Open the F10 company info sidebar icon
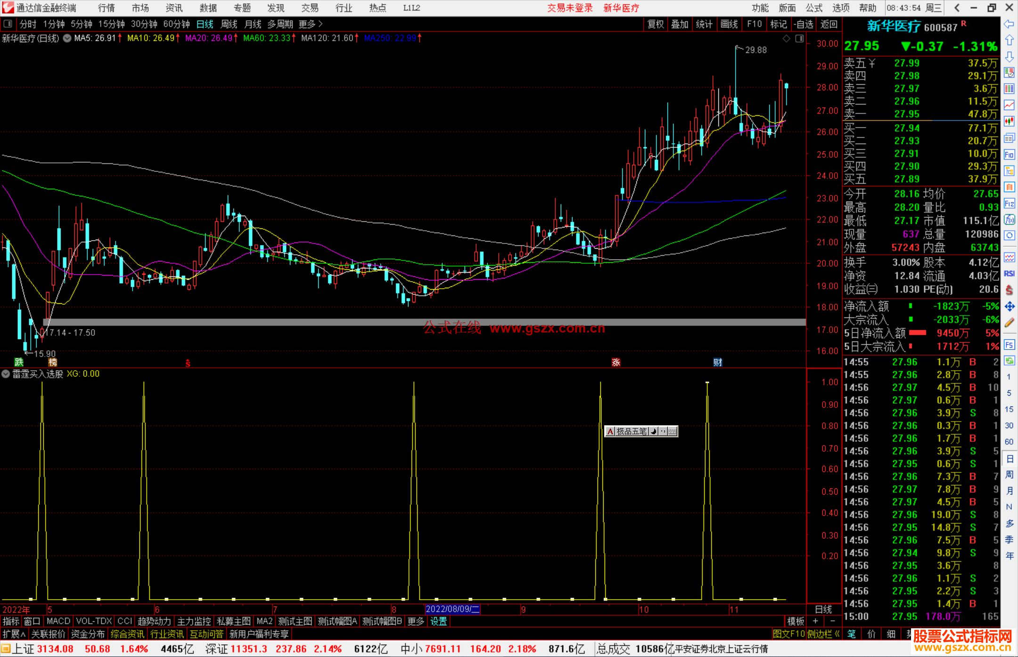Screen dimensions: 1018x657 tap(1009, 154)
